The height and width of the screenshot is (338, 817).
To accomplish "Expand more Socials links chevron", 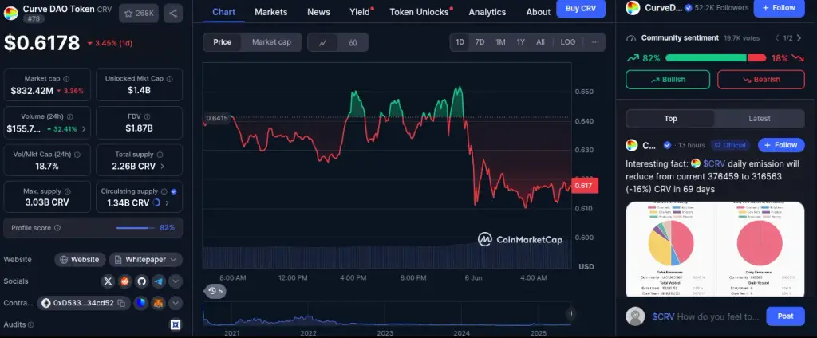I will (x=175, y=281).
